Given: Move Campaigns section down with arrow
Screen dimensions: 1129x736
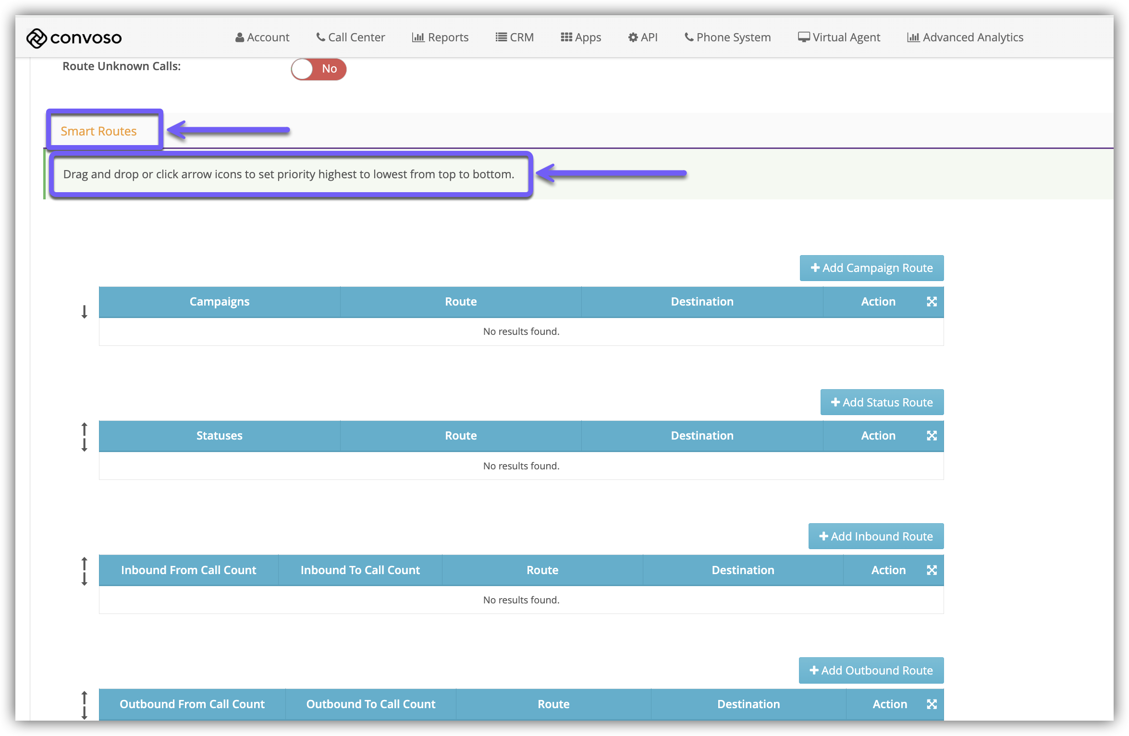Looking at the screenshot, I should point(85,312).
